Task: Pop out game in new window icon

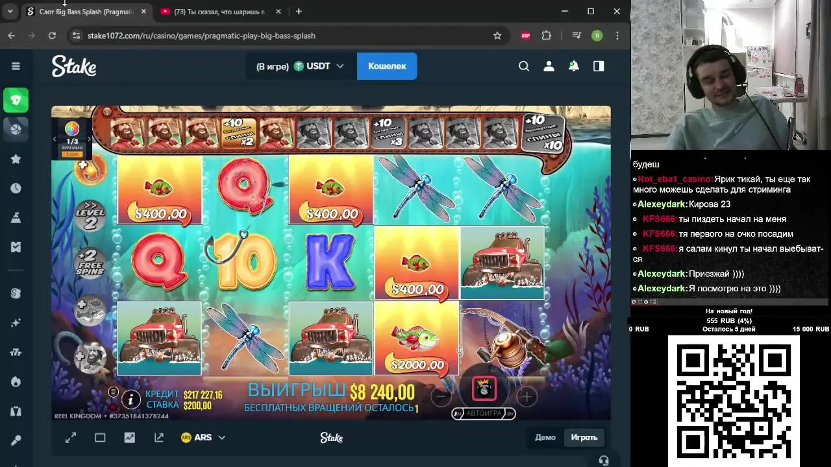Action: [159, 438]
